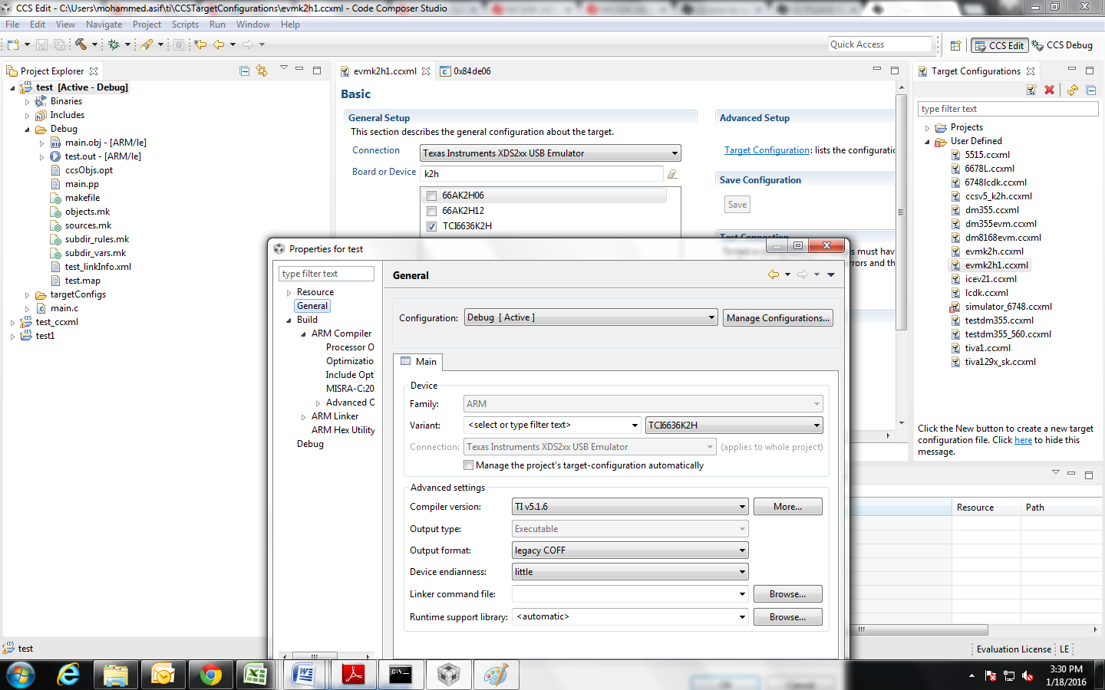Screen dimensions: 1105x690
Task: Click the Board or Device filter field
Action: click(x=542, y=174)
